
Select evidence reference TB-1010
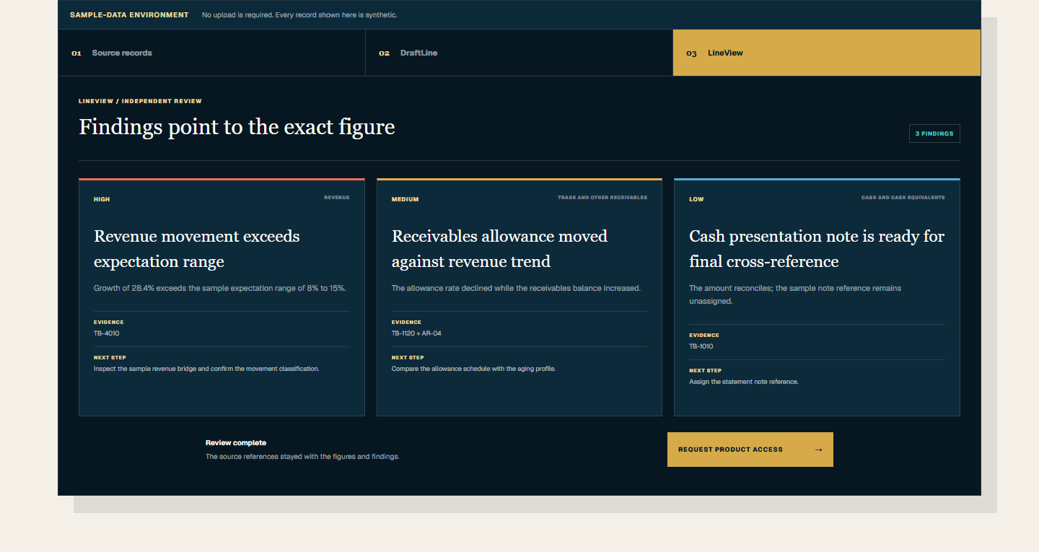pyautogui.click(x=701, y=346)
